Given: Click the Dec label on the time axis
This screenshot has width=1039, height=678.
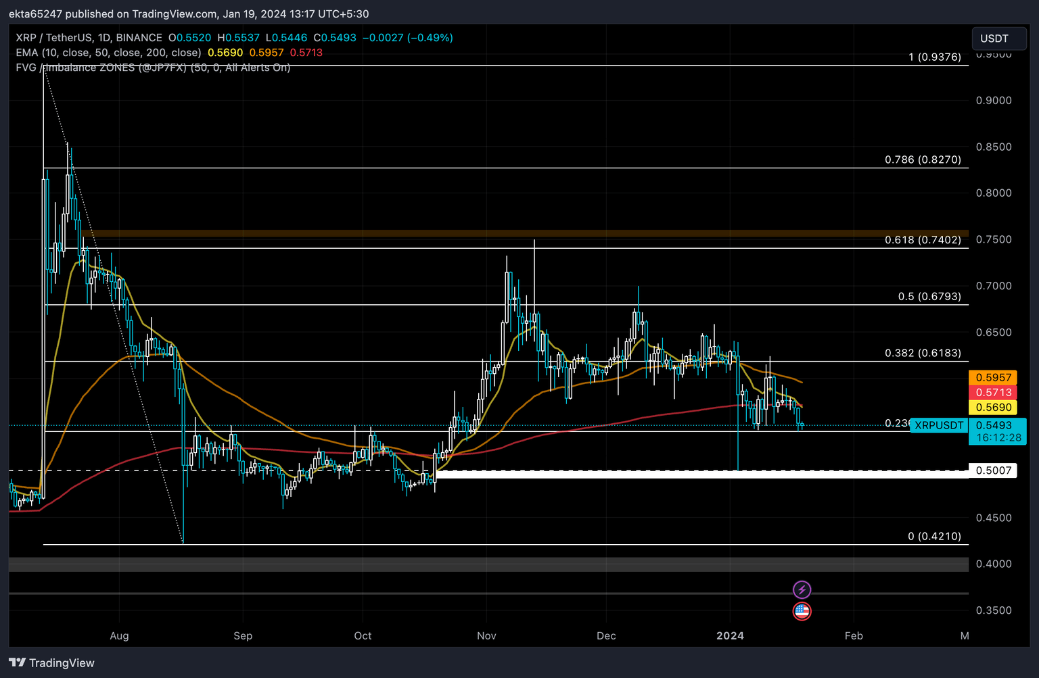Looking at the screenshot, I should [x=606, y=635].
